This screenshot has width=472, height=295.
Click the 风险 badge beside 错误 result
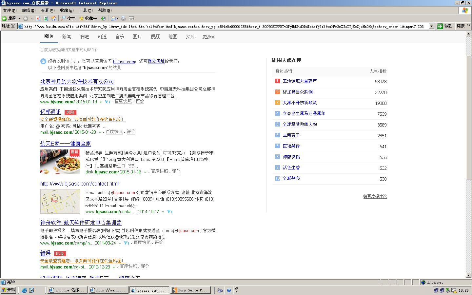(x=60, y=254)
